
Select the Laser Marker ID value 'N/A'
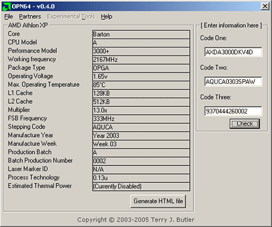tap(141, 170)
